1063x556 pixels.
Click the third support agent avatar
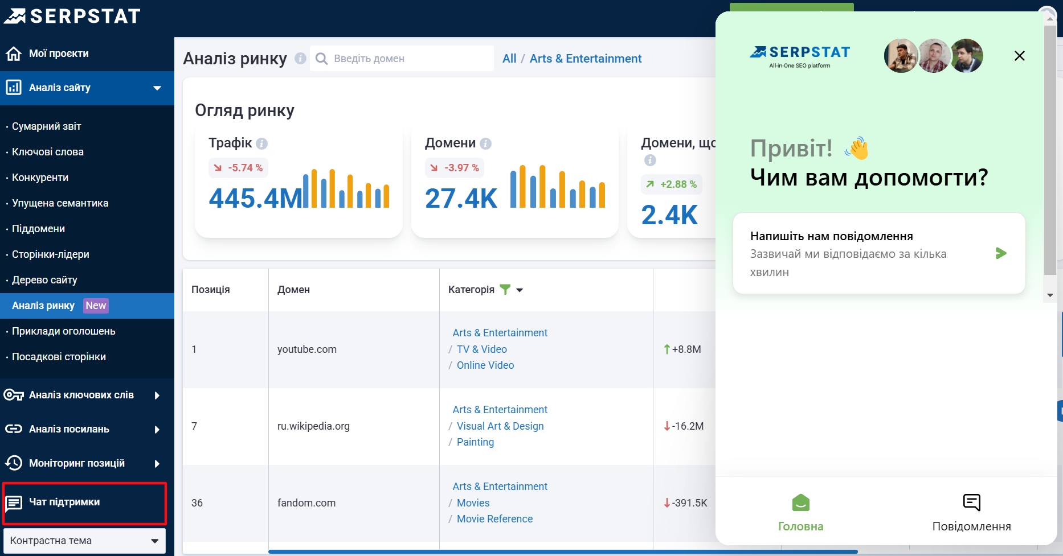[967, 56]
